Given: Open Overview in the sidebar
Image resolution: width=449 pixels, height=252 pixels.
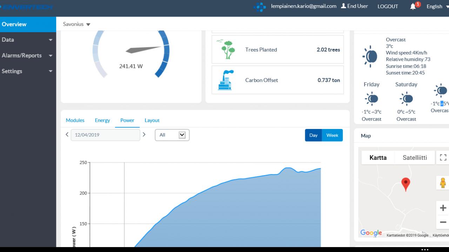Looking at the screenshot, I should (28, 24).
